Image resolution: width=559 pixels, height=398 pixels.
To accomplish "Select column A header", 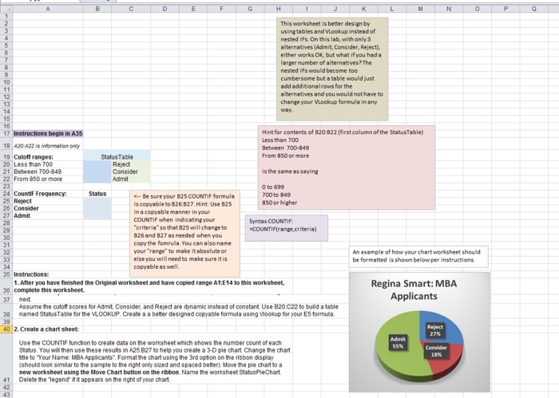I will 48,9.
